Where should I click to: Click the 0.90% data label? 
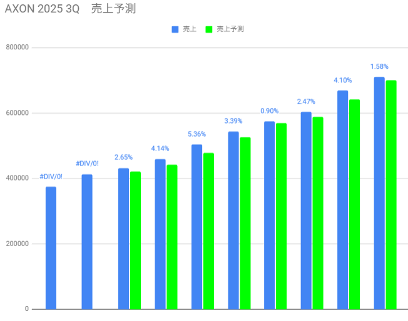(270, 111)
